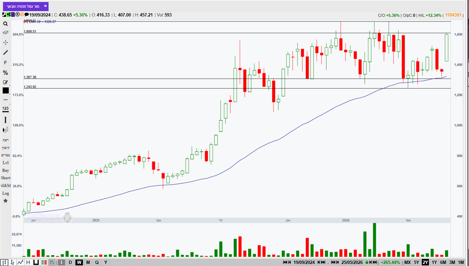469x266 pixels.
Task: Close the purple Hebrew chart tab
Action: 45,6
